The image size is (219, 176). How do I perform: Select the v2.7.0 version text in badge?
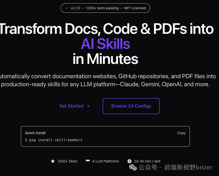(75, 8)
